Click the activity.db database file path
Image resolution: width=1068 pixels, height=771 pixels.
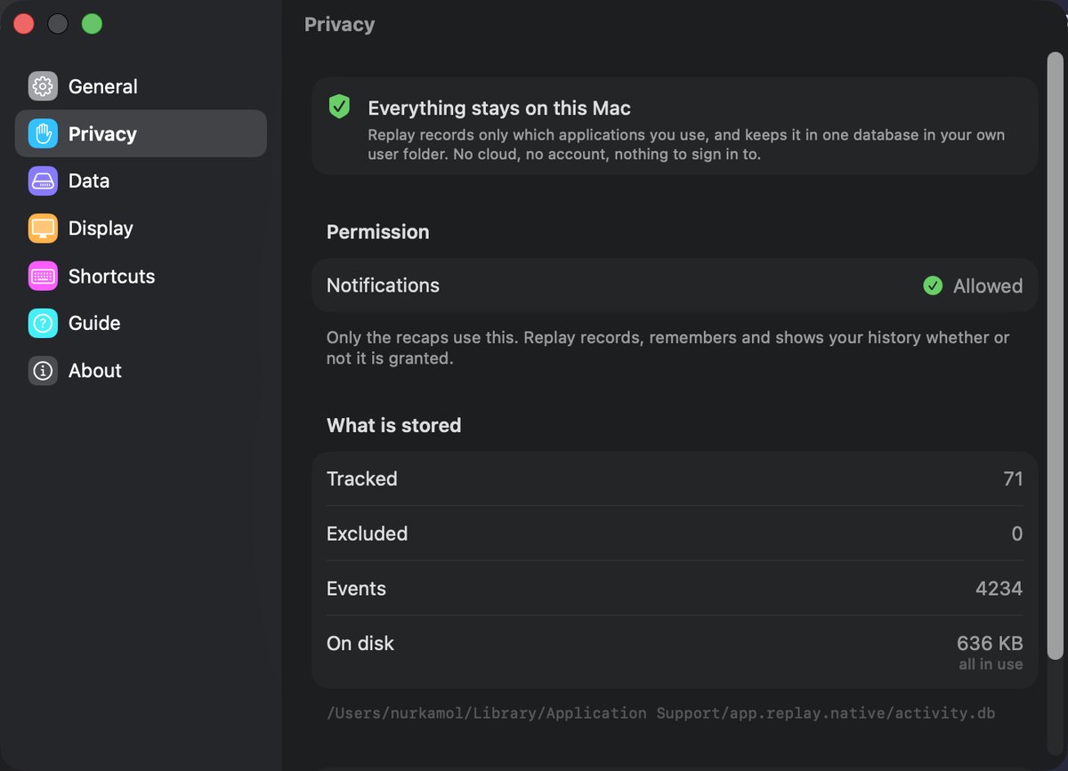pyautogui.click(x=660, y=713)
